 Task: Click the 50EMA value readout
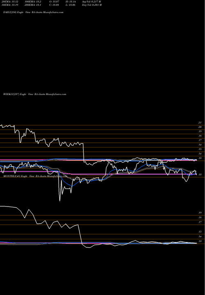tap(9, 5)
